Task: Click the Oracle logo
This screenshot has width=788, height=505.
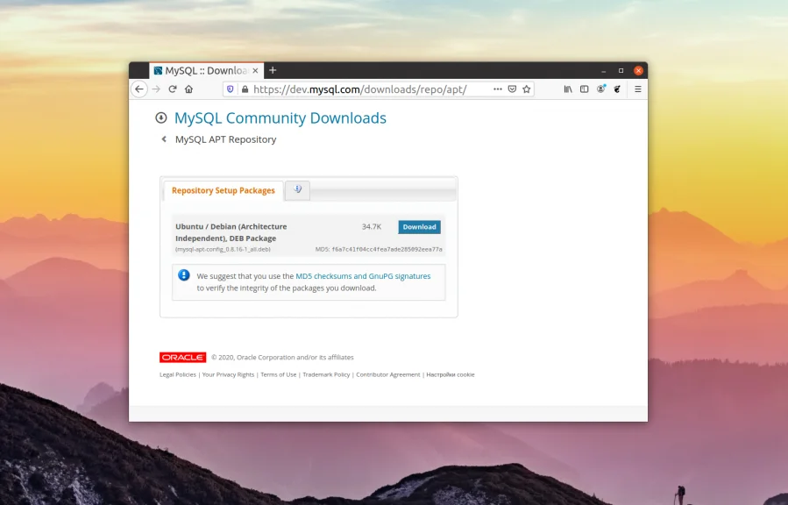Action: (x=181, y=357)
